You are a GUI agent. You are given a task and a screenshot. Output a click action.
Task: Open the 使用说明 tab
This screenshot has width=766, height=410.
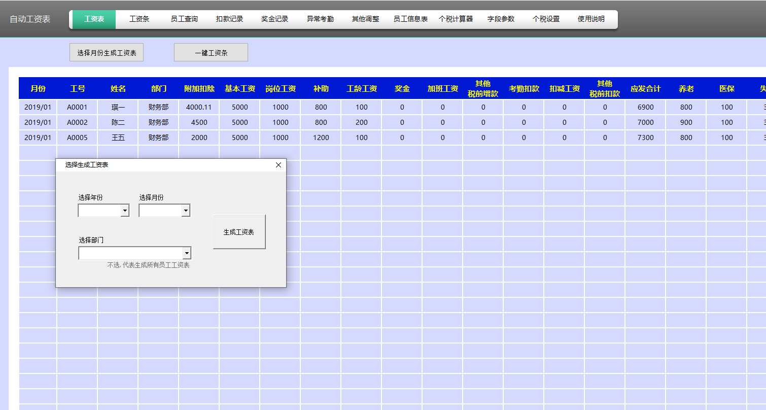click(591, 19)
